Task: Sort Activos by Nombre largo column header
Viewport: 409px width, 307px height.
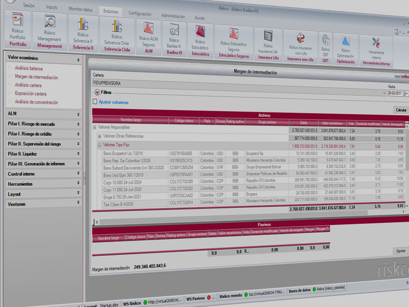Action: 131,120
